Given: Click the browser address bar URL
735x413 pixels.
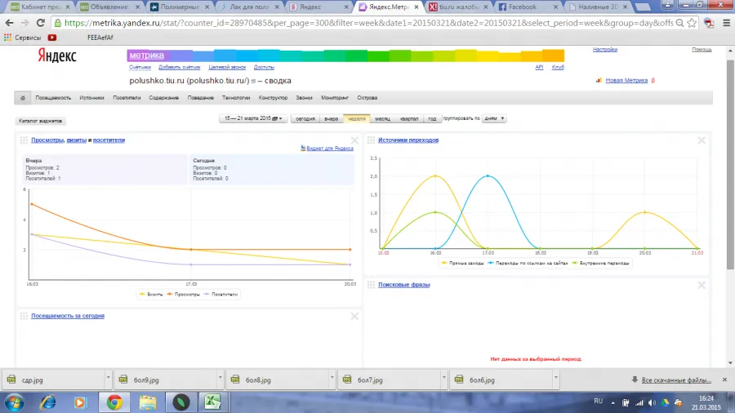Looking at the screenshot, I should pos(368,23).
